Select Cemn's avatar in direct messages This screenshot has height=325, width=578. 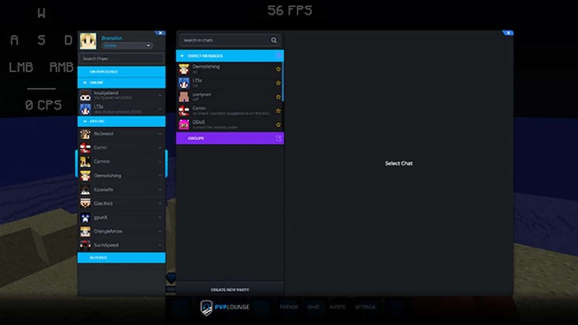point(184,110)
